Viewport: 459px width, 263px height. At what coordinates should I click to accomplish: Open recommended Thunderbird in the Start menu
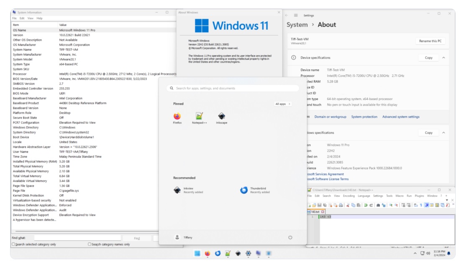point(255,190)
